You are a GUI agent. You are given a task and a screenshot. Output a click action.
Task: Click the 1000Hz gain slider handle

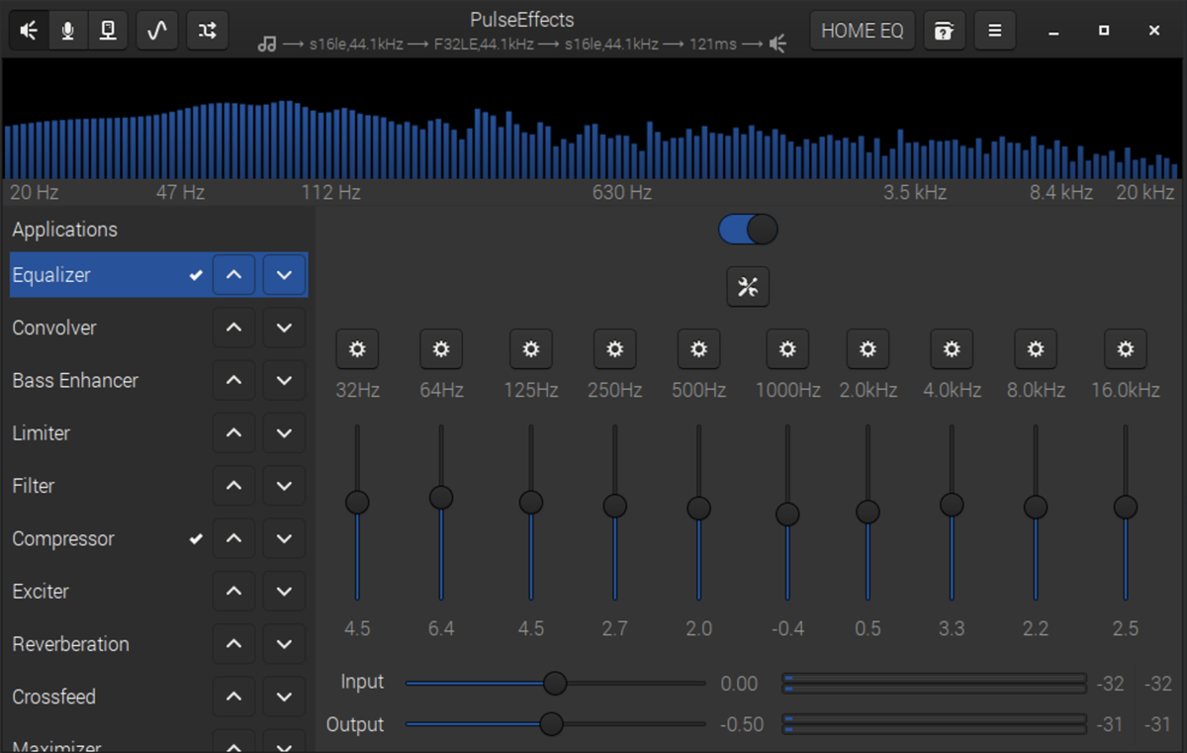tap(787, 514)
